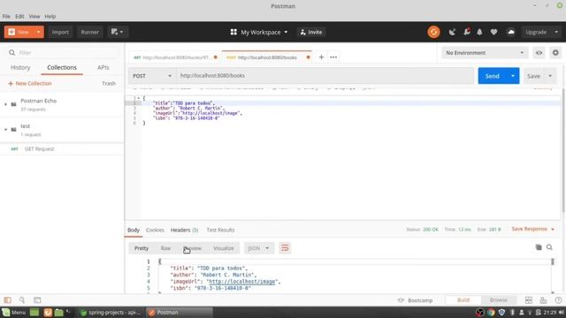This screenshot has width=566, height=318.
Task: Open the capture requests satellite icon
Action: coord(452,32)
